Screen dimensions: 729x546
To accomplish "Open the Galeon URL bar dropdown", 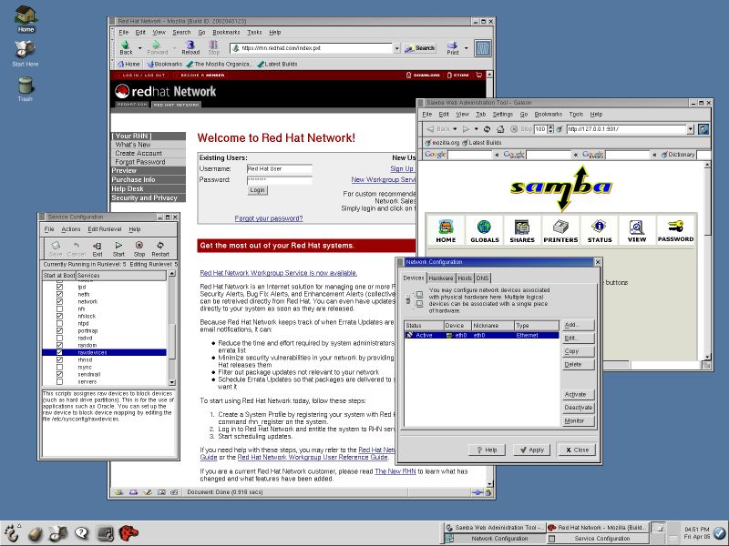I will click(691, 129).
